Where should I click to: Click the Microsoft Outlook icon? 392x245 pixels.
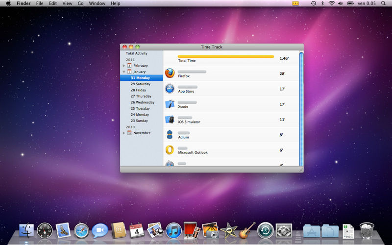[170, 150]
